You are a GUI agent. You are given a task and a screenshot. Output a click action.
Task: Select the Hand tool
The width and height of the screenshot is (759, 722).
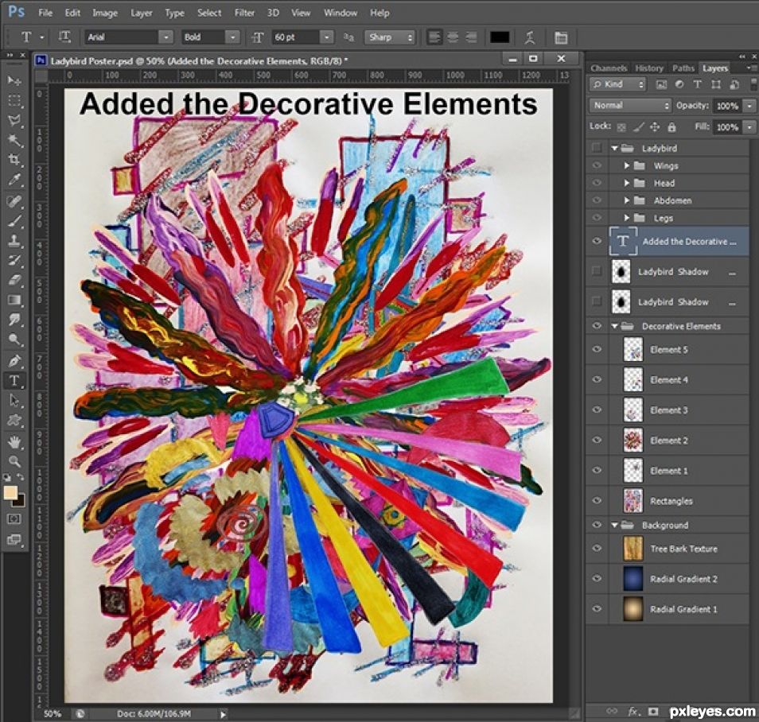(14, 442)
